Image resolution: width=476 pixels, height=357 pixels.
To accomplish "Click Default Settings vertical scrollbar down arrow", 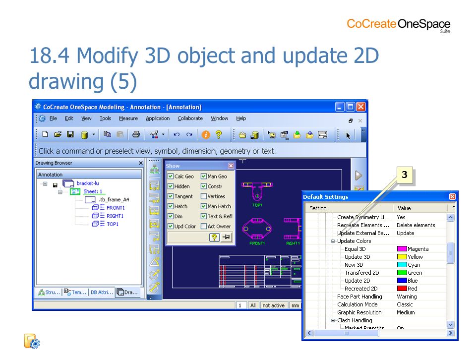I will (451, 324).
